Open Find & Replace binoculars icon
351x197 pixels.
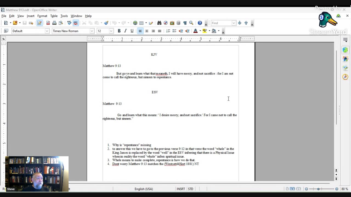159,23
